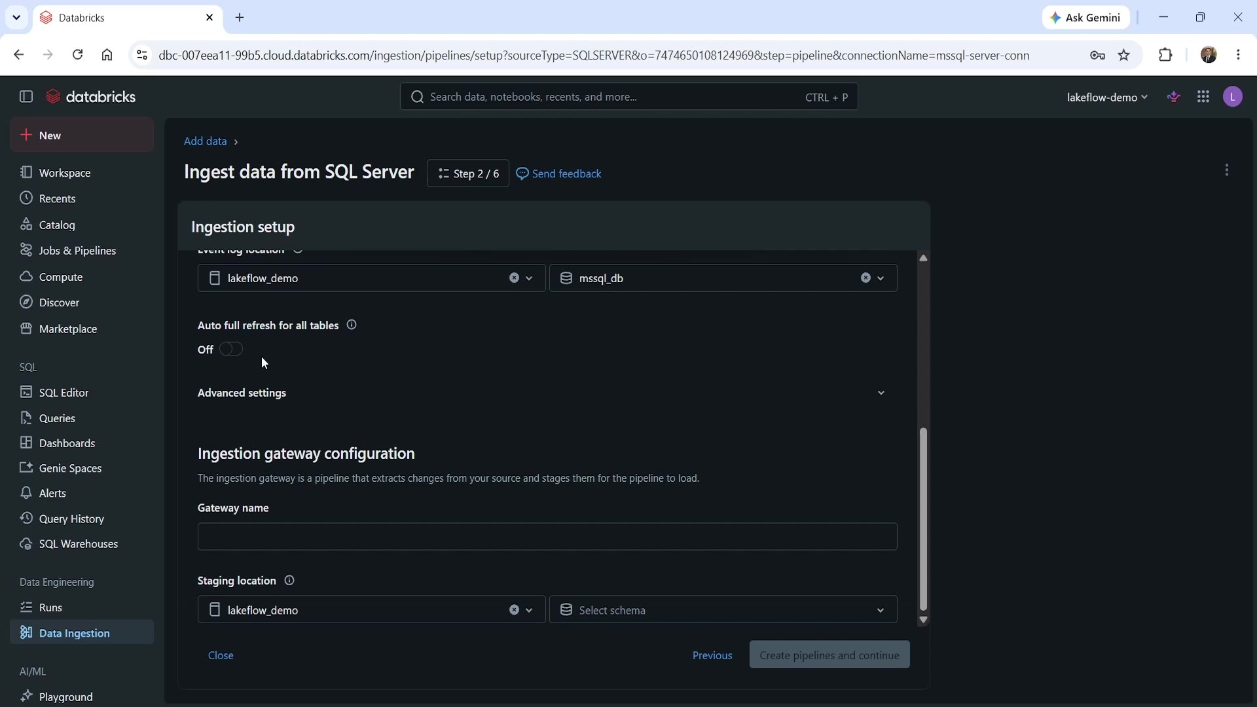Open event log lakeflow_demo catalog dropdown
The height and width of the screenshot is (707, 1257).
coord(529,278)
